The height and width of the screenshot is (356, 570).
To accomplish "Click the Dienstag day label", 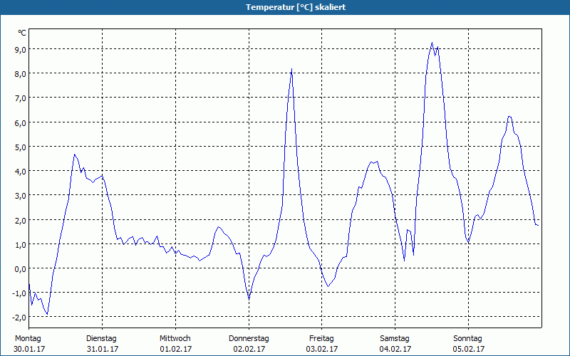I will tap(101, 339).
